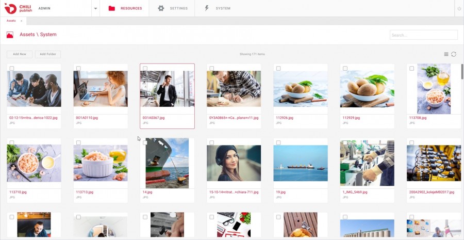This screenshot has width=464, height=240.
Task: Open the 113713.jpg shrimp bowl thumbnail
Action: pos(101,163)
